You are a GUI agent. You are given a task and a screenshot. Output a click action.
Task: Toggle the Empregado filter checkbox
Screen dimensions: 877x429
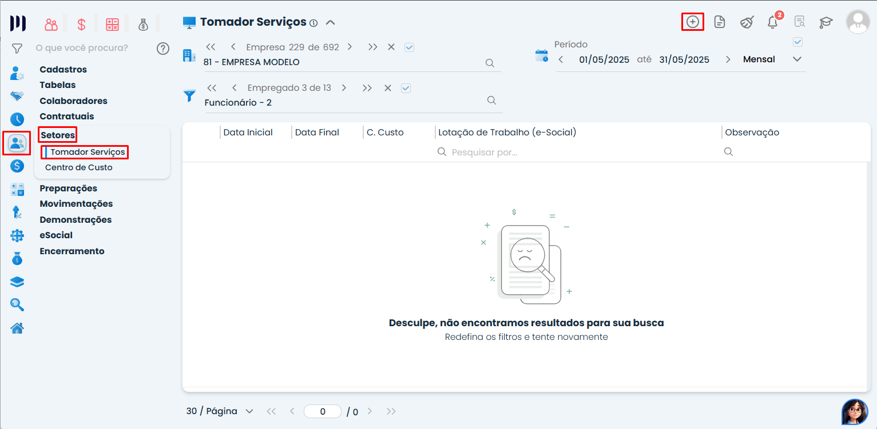click(406, 88)
